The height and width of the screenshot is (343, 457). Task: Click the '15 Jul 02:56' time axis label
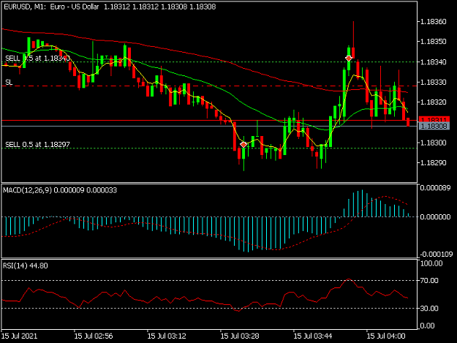(x=94, y=336)
